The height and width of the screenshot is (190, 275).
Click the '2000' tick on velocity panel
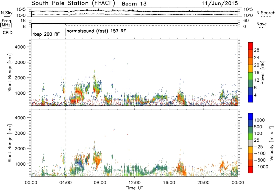pyautogui.click(x=20, y=149)
